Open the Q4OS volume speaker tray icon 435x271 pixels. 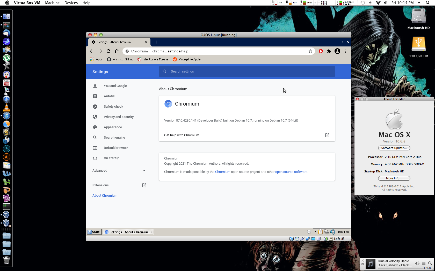332,232
